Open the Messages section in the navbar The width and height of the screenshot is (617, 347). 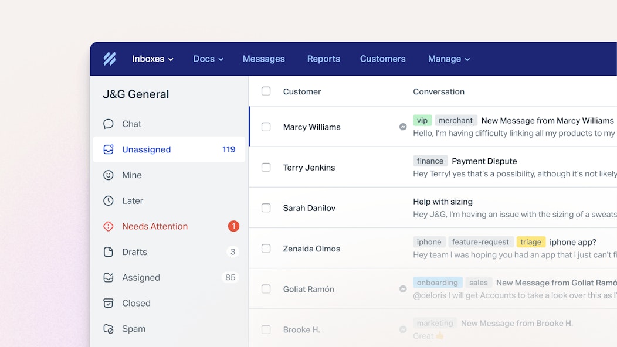coord(263,59)
